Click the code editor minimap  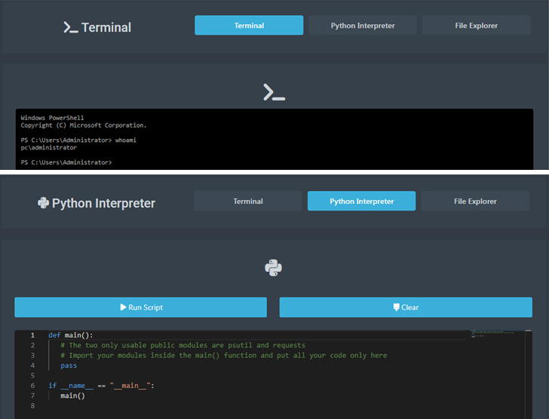tap(492, 334)
